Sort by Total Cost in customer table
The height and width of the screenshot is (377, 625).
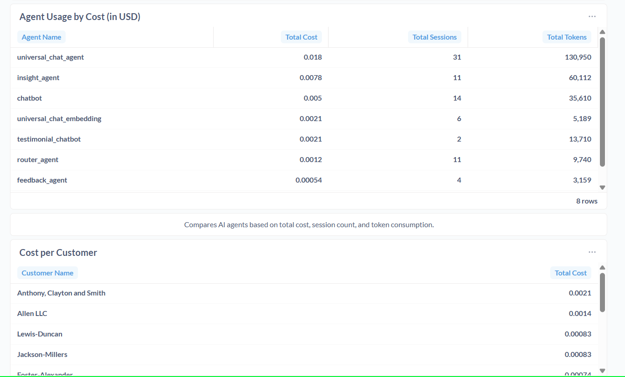(x=571, y=273)
